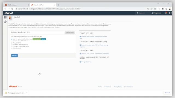Close the SSL Certificates tab
This screenshot has height=98, width=175.
click(x=28, y=5)
